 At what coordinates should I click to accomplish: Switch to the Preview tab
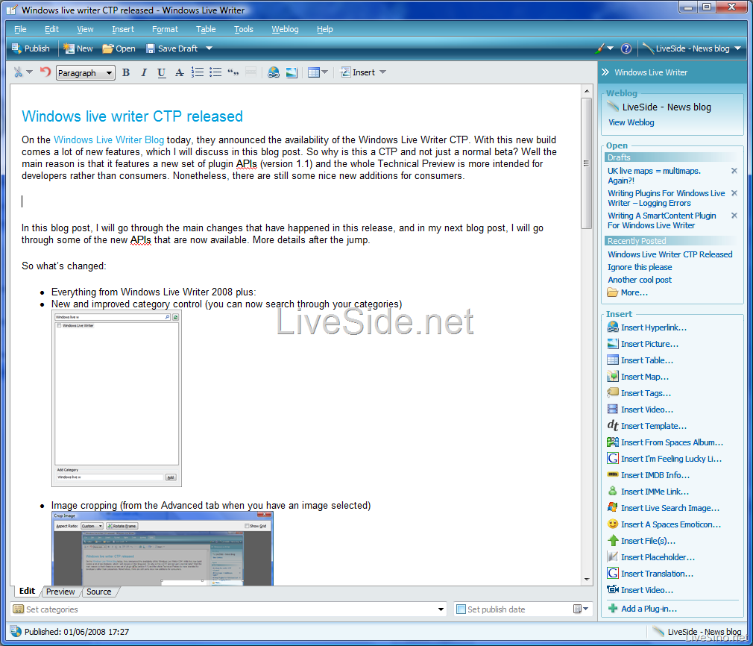pyautogui.click(x=60, y=592)
